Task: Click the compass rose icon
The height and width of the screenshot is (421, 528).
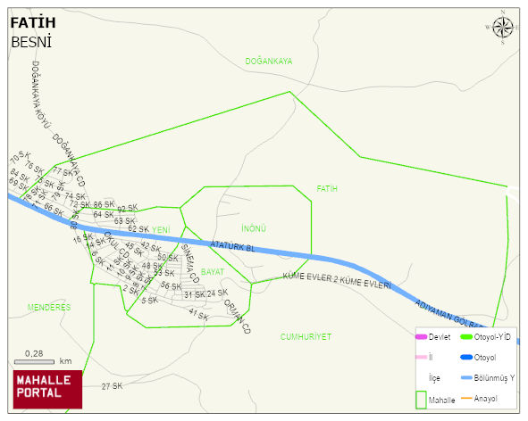Action: pos(503,28)
